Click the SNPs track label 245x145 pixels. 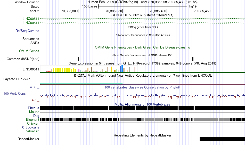35,43
